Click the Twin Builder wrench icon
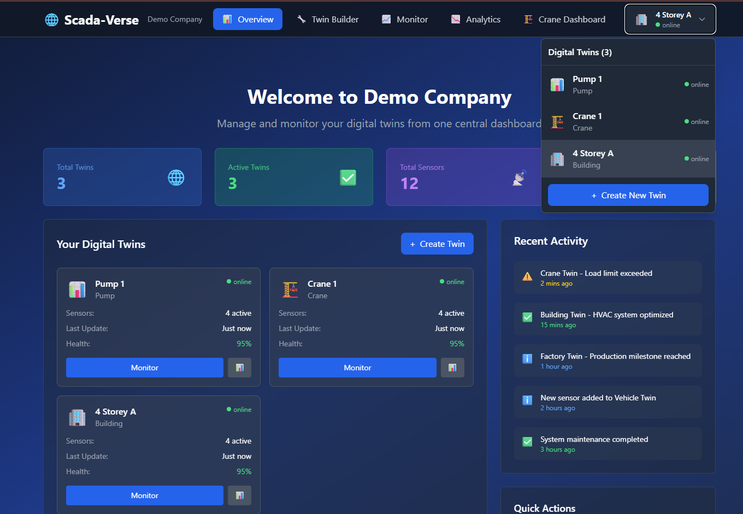 click(x=302, y=19)
